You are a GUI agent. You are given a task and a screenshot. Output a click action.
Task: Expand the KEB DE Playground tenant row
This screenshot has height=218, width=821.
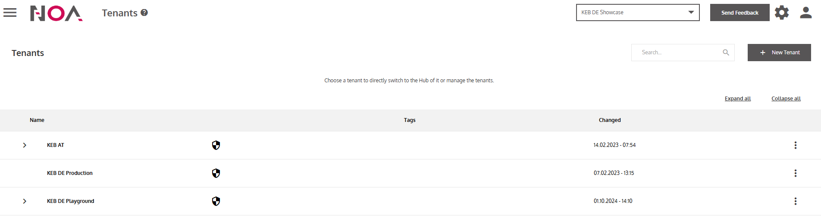pos(25,201)
